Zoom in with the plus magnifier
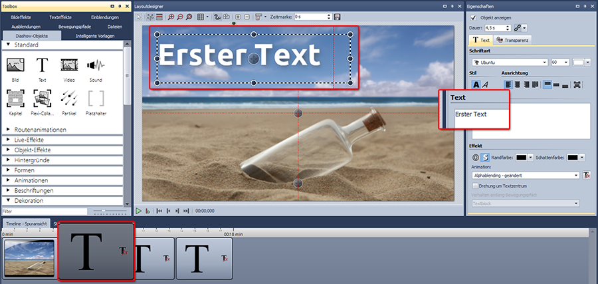The height and width of the screenshot is (284, 598). 171,17
